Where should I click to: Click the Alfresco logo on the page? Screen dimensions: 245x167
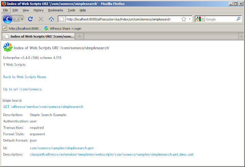point(7,47)
